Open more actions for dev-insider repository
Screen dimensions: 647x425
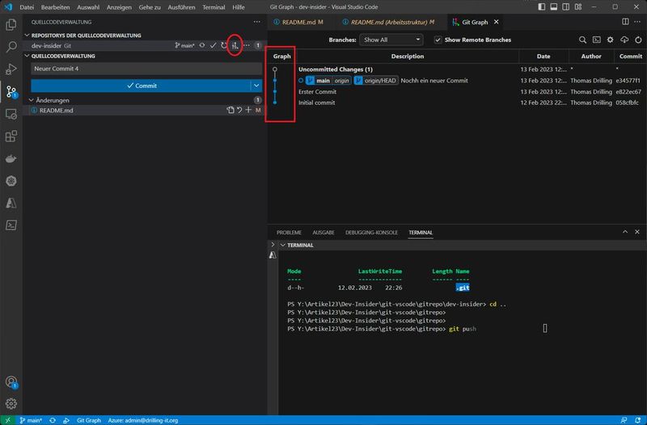click(247, 45)
